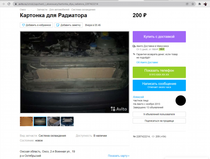Screen dimensions: 210x159
Task: Click the eye views counter icon
Action: pyautogui.click(x=153, y=137)
